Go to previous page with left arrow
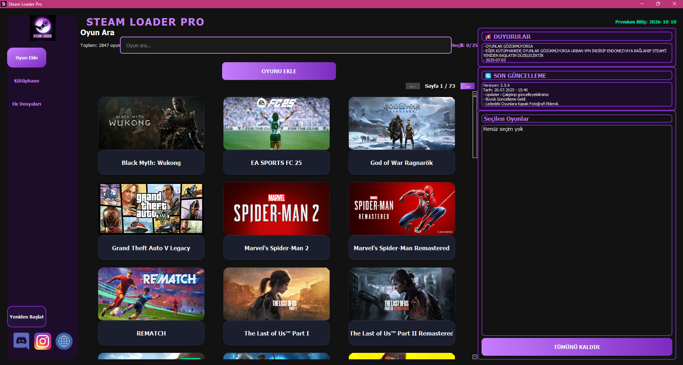 [x=413, y=86]
